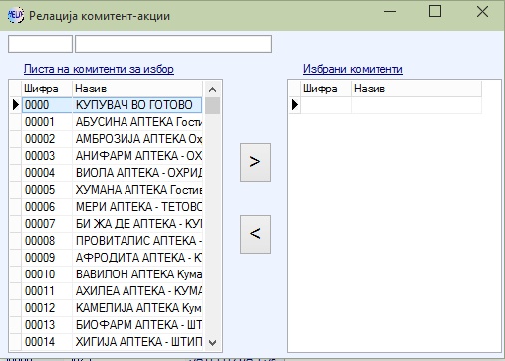Select the 'ПРОВИТАЛИС АПТЕКА' row name
The height and width of the screenshot is (361, 505).
[x=137, y=241]
